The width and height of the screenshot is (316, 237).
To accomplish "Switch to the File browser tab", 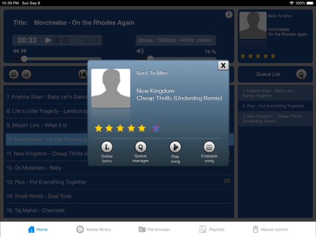I will 154,229.
